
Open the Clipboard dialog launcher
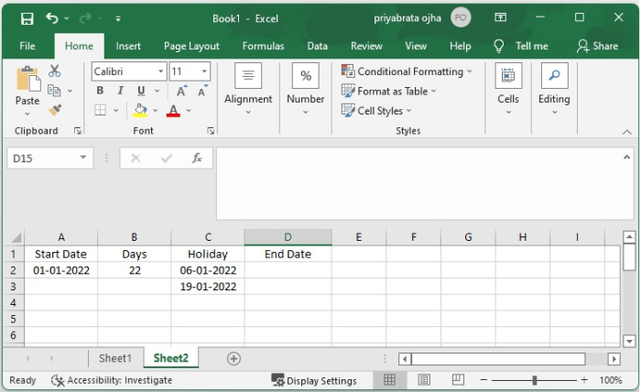pyautogui.click(x=77, y=131)
